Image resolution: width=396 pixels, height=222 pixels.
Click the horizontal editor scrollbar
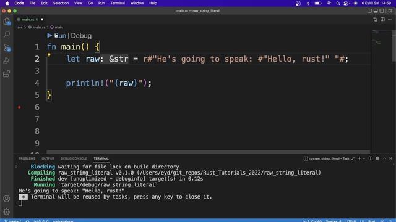pos(209,152)
